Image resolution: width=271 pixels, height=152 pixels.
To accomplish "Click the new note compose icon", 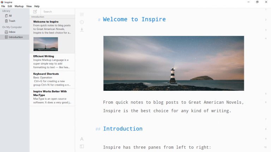I will tap(35, 12).
